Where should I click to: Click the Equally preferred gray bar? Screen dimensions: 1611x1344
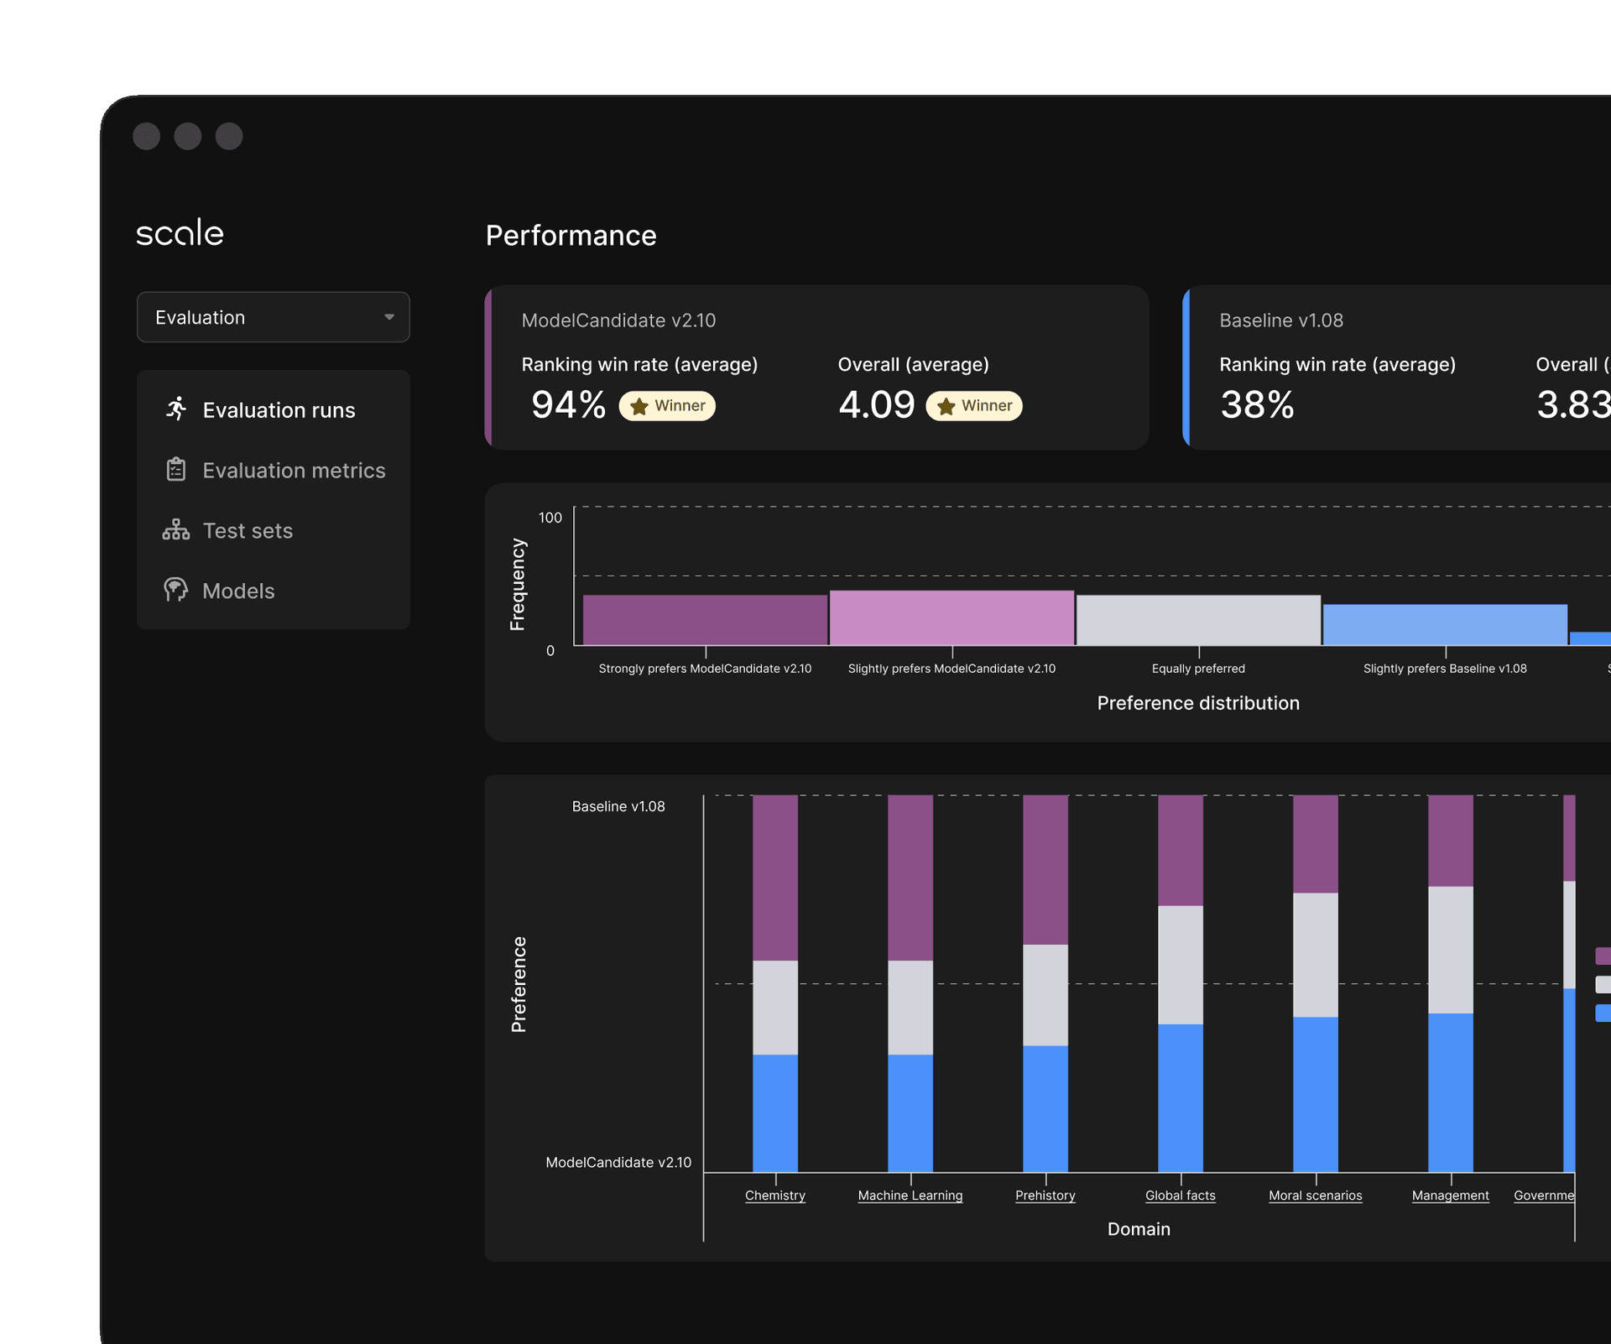(1199, 620)
